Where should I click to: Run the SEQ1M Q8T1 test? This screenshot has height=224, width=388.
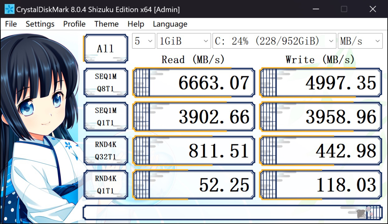(x=105, y=82)
